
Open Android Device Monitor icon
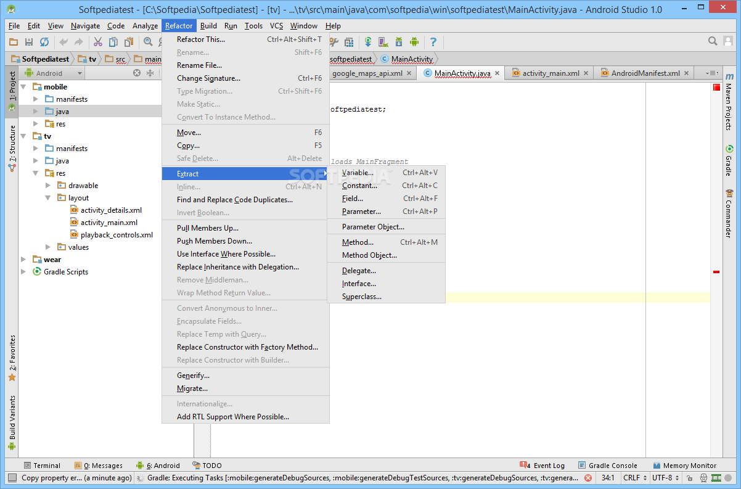pyautogui.click(x=414, y=42)
